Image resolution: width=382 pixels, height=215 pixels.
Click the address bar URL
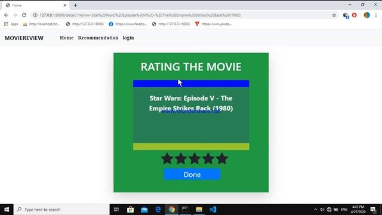point(140,15)
